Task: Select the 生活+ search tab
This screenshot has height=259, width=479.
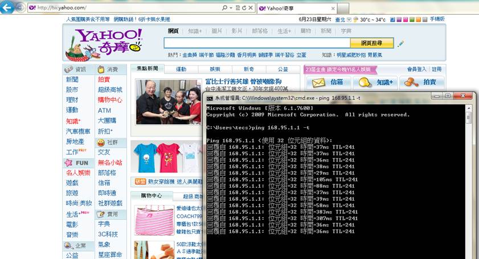Action: 284,31
